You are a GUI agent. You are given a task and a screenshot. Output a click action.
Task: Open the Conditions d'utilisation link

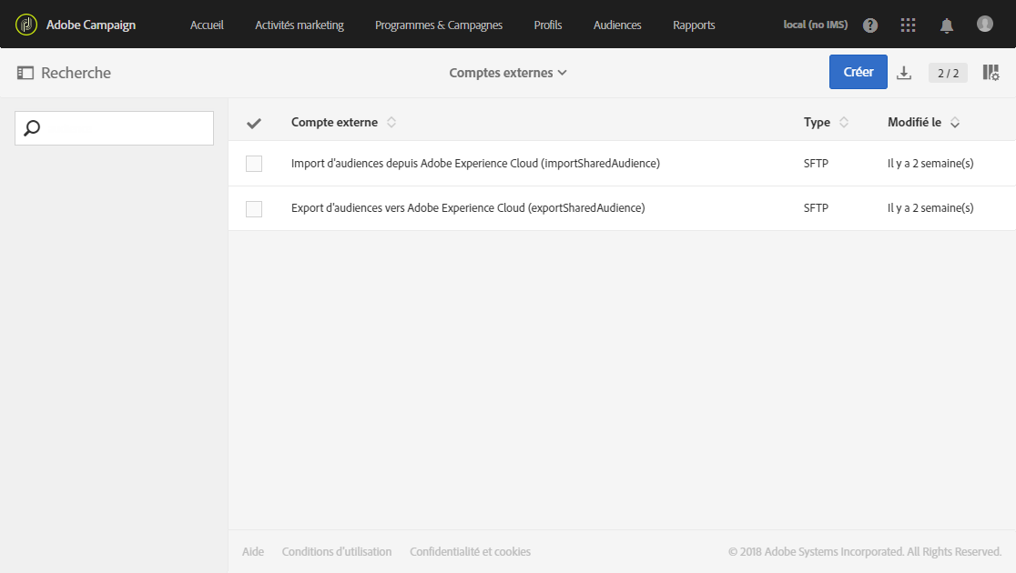pos(337,551)
